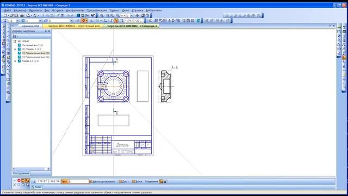
Task: Toggle the orange orthogonal drawing button
Action: pyautogui.click(x=116, y=21)
